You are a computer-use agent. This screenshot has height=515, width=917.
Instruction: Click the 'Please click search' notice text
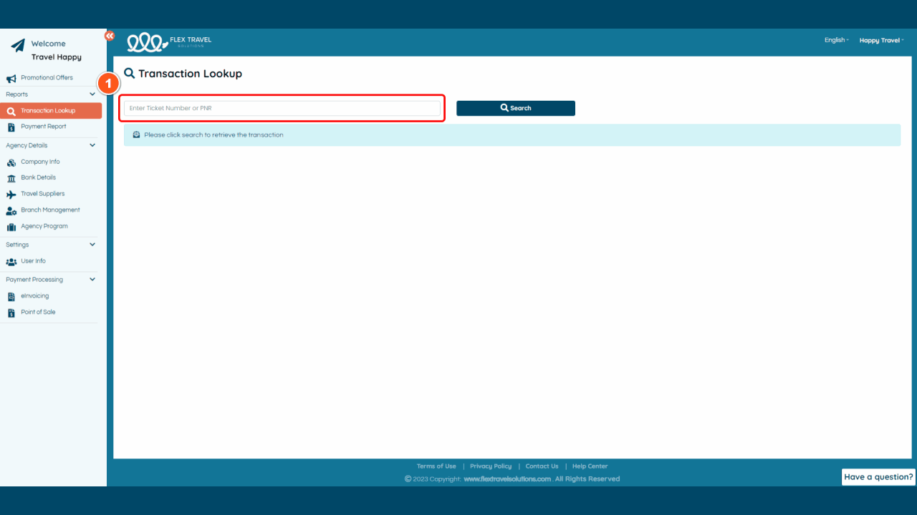[213, 135]
